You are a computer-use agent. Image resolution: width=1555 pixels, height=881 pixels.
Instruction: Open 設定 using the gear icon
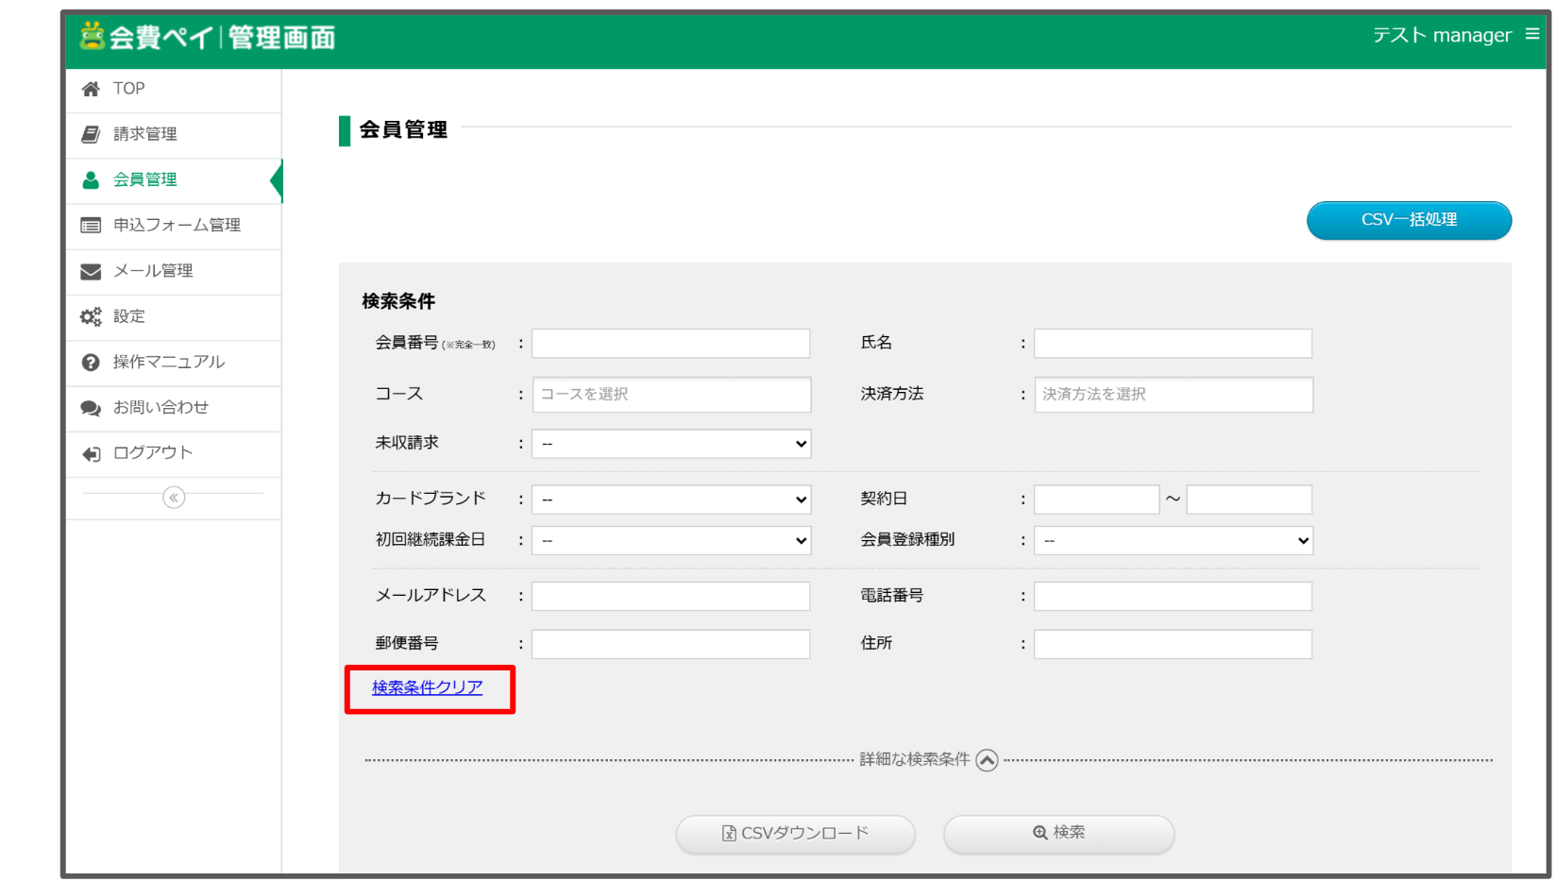pyautogui.click(x=91, y=316)
